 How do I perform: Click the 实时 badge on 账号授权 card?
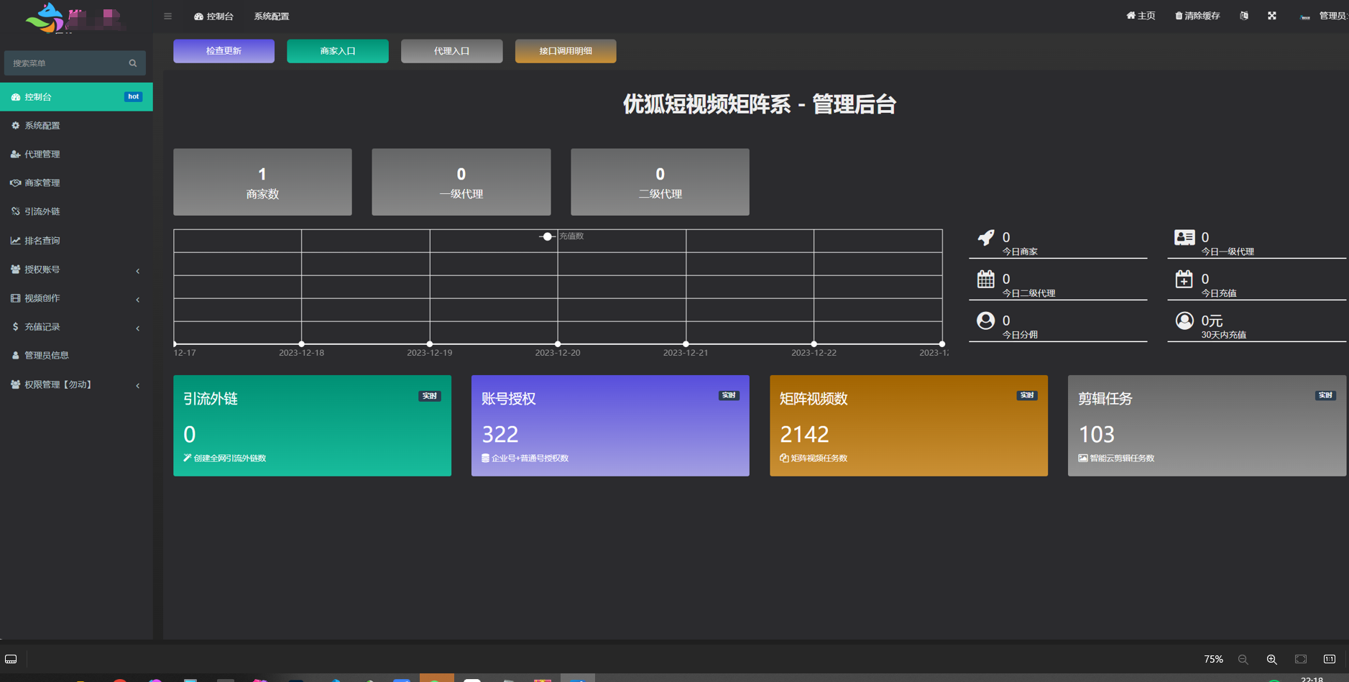(x=729, y=395)
